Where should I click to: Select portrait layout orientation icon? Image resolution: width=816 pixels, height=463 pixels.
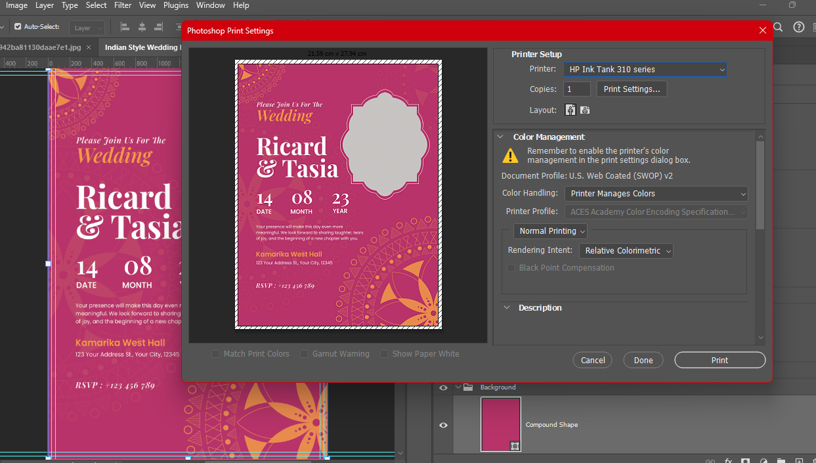(570, 110)
